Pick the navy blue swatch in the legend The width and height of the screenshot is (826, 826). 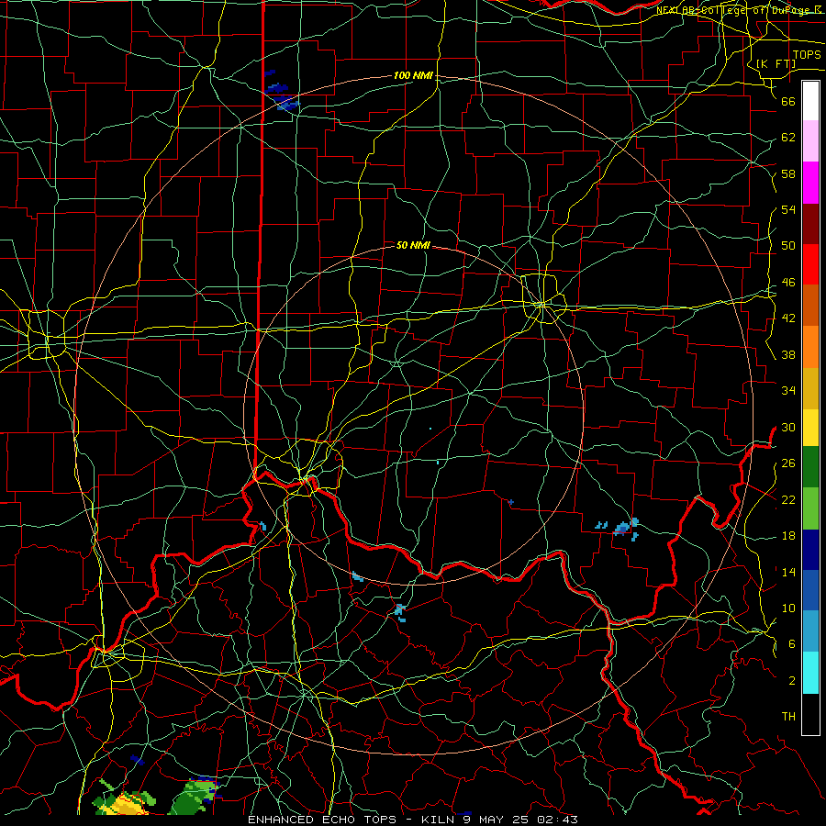click(810, 550)
